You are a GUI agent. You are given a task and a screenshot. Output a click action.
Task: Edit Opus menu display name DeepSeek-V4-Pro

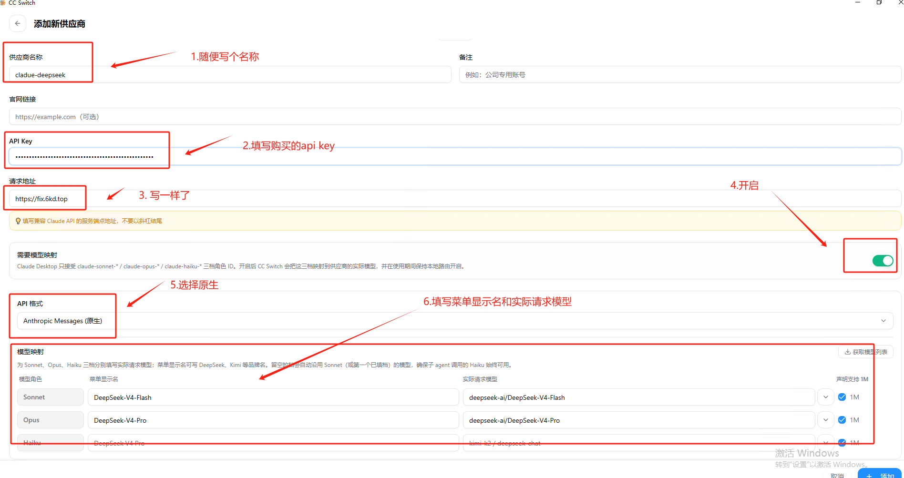pos(273,420)
